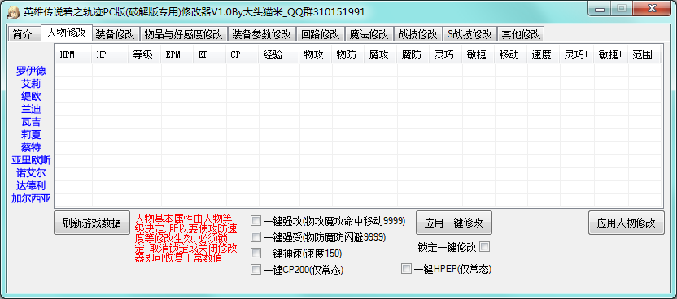The height and width of the screenshot is (299, 677).
Task: Go to the 其他修改 tab
Action: (x=521, y=34)
